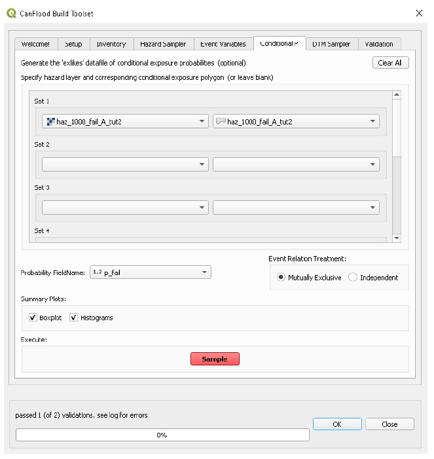This screenshot has width=434, height=459.
Task: Open Set 1 hazard raster layer dropdown
Action: click(x=125, y=122)
